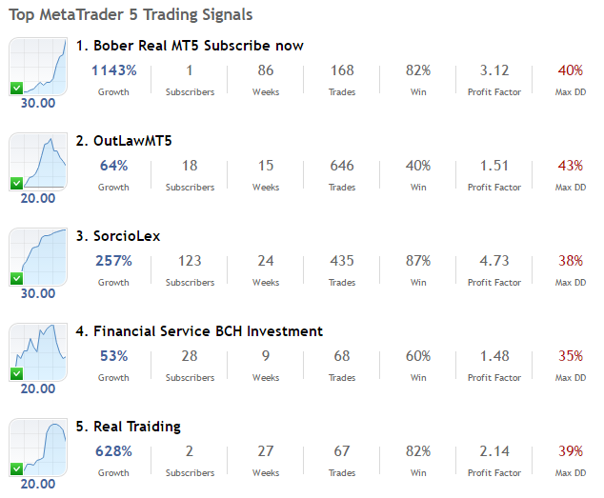Image resolution: width=604 pixels, height=498 pixels.
Task: Click green verified checkmark on Bober Real MT5
Action: click(16, 88)
